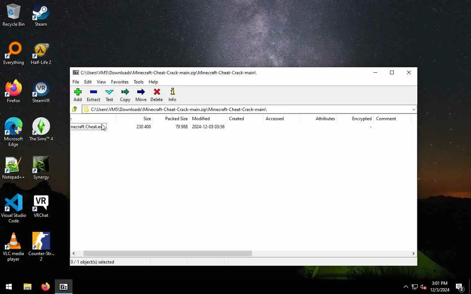471x294 pixels.
Task: Click the Add toolbar icon in 7-Zip
Action: click(78, 95)
